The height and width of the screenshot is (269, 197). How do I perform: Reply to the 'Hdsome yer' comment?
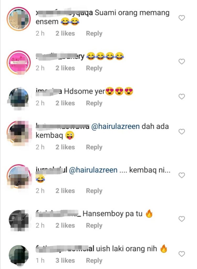coord(94,103)
